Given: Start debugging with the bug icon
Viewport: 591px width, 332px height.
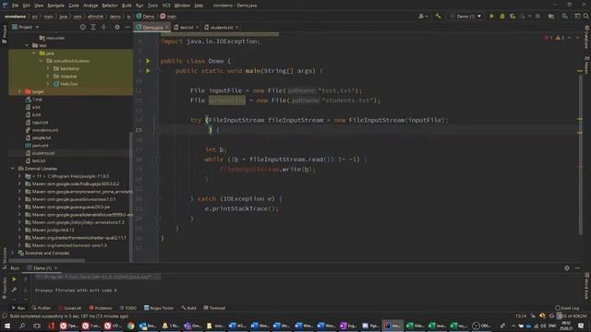Looking at the screenshot, I should coord(502,17).
